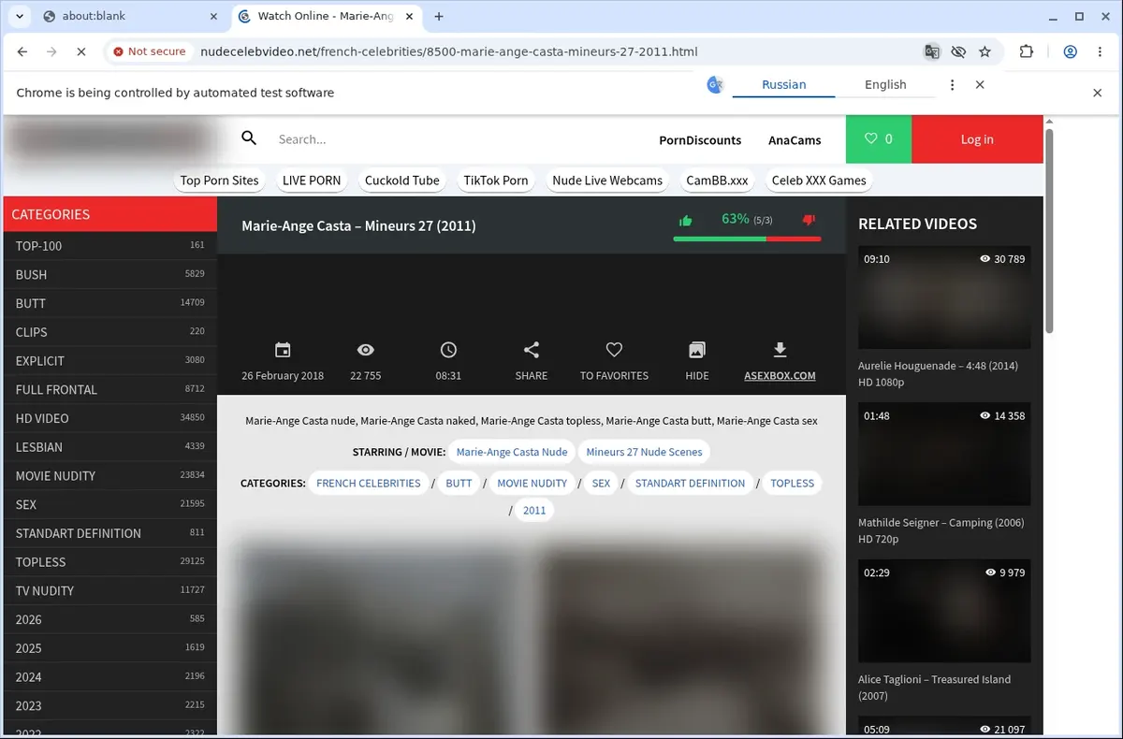Select English in the translate popup
Viewport: 1123px width, 739px height.
885,84
